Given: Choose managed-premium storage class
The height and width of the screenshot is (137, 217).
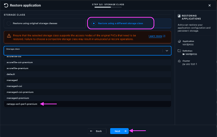Looking at the screenshot, I should [x=88, y=98].
